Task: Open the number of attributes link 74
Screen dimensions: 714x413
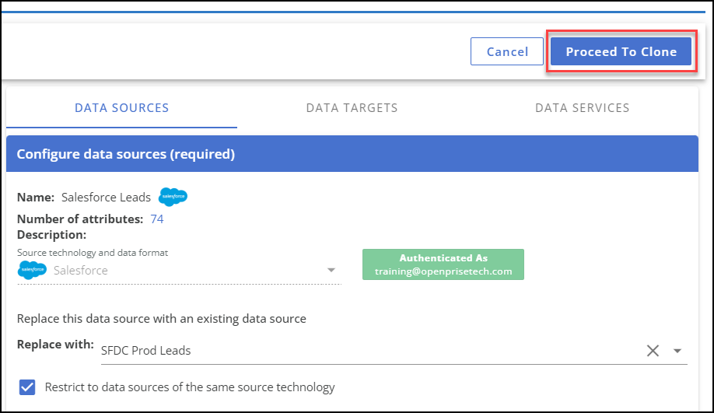Action: pyautogui.click(x=156, y=219)
